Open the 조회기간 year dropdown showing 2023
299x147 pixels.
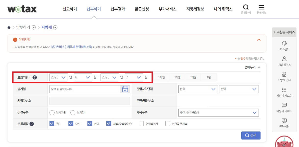pos(58,77)
